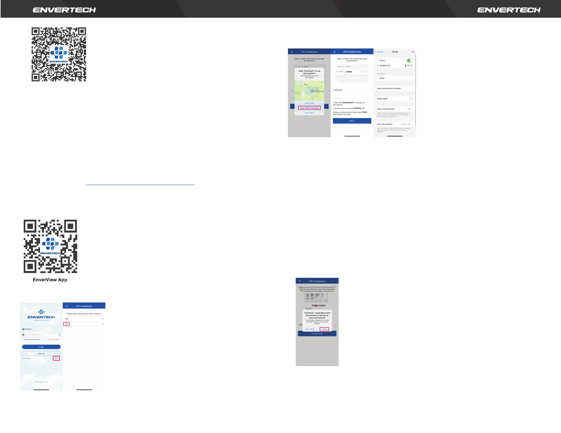Viewport: 561px width, 433px height.
Task: Select the EVT device row
Action: (84, 324)
